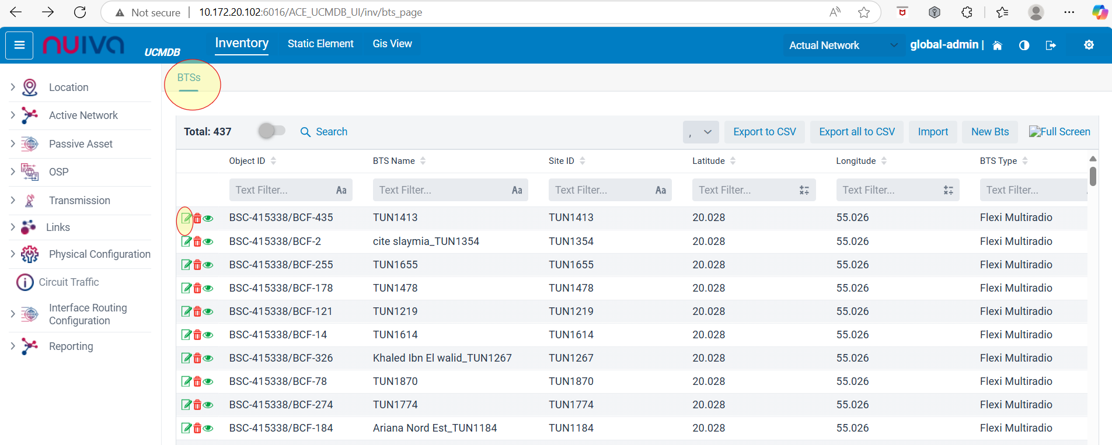This screenshot has width=1112, height=445.
Task: View details with eye icon for TUN1478
Action: coord(208,288)
